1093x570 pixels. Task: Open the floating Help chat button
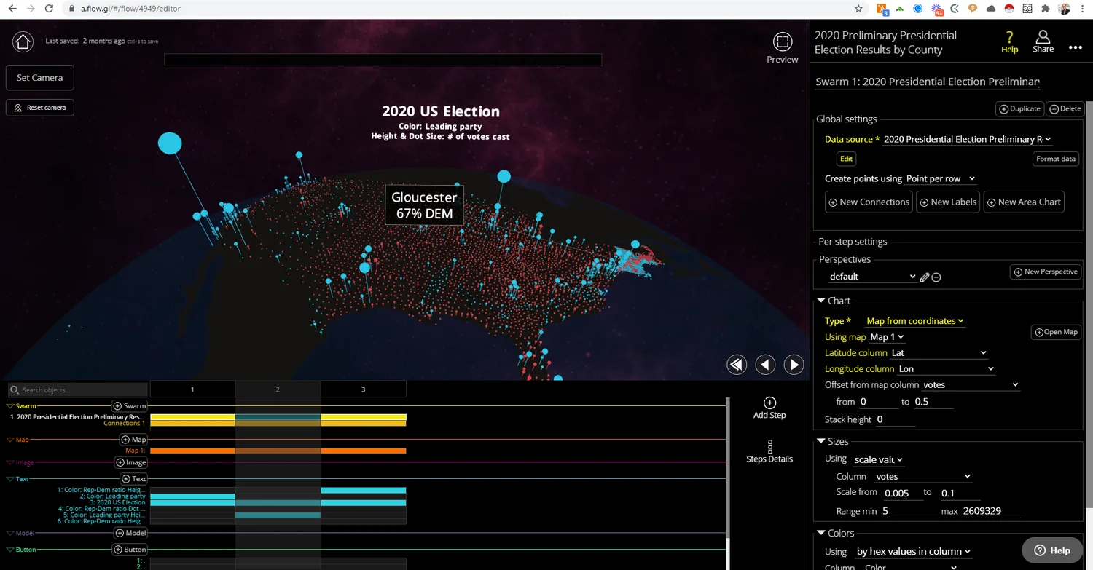click(1052, 550)
